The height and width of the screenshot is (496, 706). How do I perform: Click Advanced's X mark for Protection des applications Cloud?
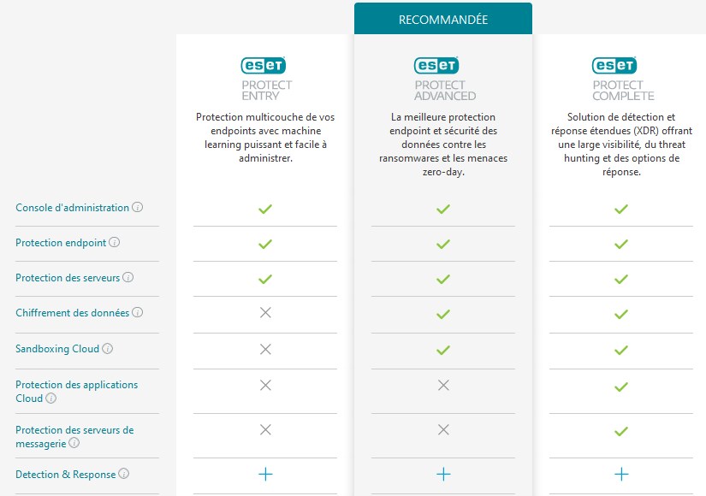tap(442, 385)
